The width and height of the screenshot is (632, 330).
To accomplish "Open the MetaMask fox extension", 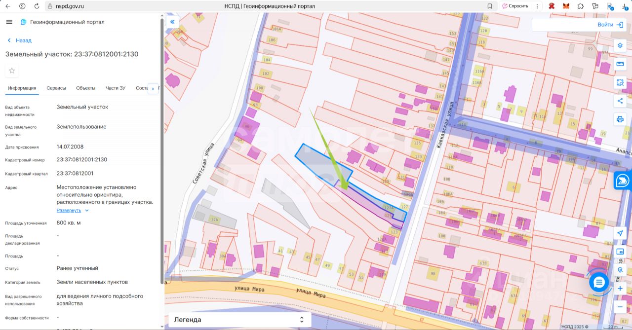I will coord(566,6).
